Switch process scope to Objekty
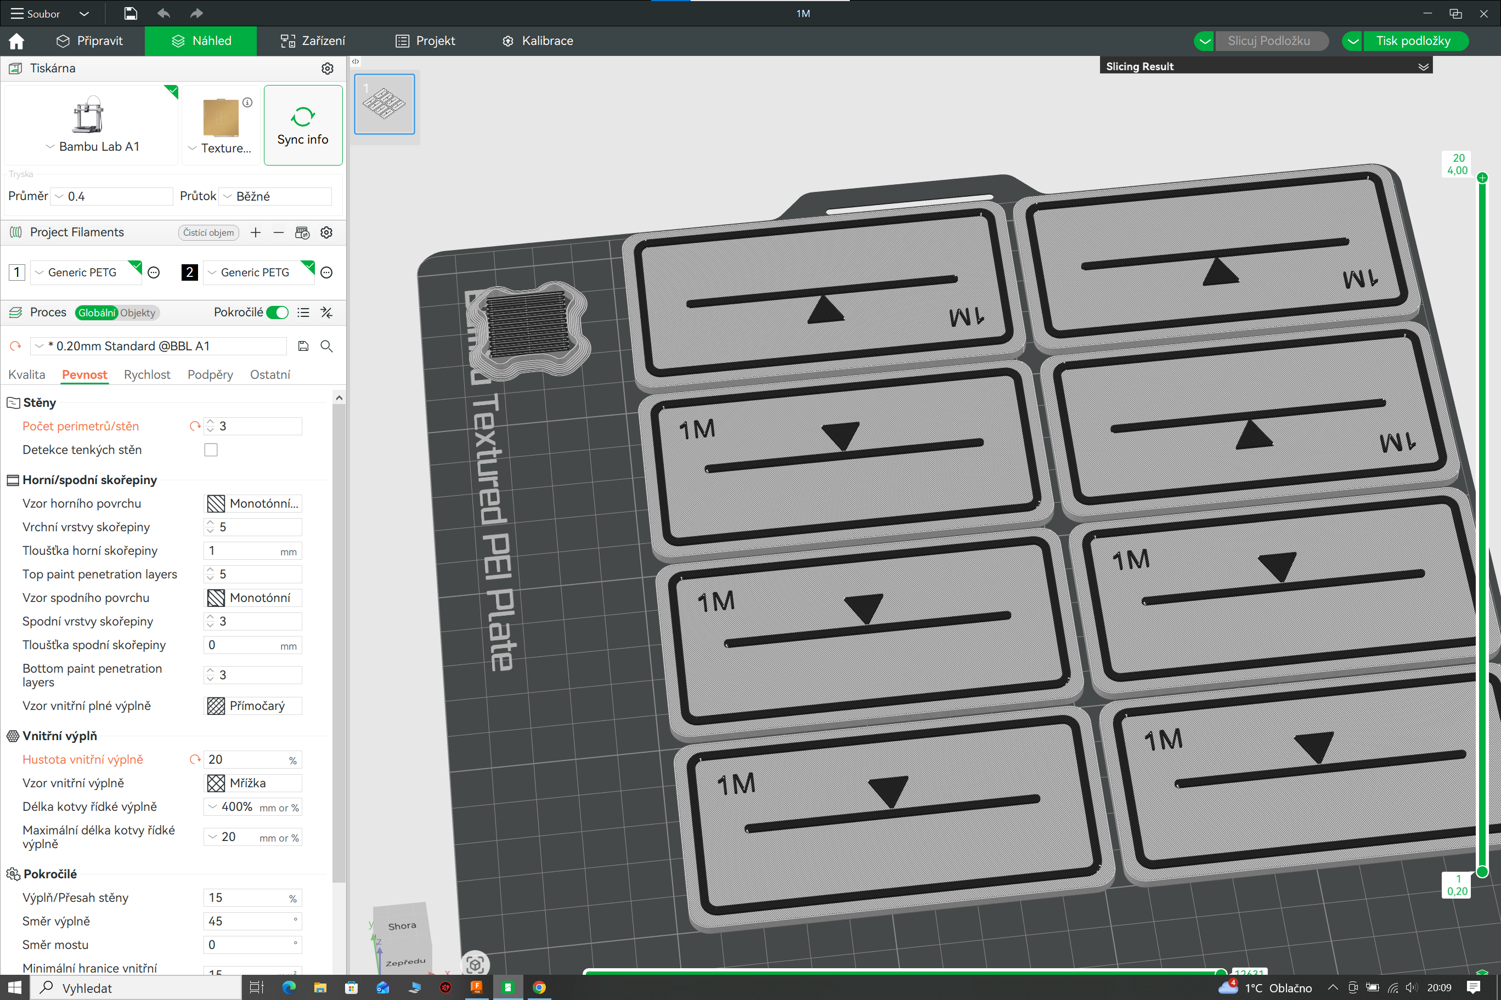This screenshot has width=1501, height=1000. coord(138,312)
